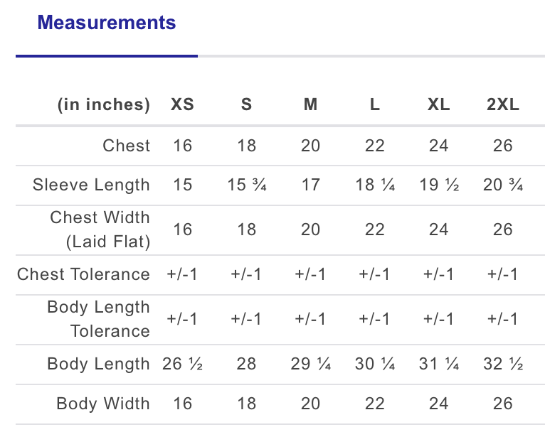The height and width of the screenshot is (432, 545).
Task: Select the 17 sleeve length for M
Action: coord(310,185)
